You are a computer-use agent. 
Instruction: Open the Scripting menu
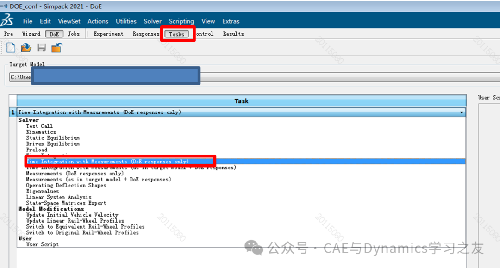[x=181, y=21]
